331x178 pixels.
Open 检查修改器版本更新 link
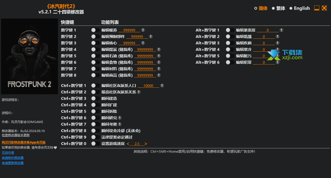tap(16, 135)
